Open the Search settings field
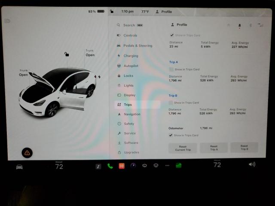 [x=130, y=25]
